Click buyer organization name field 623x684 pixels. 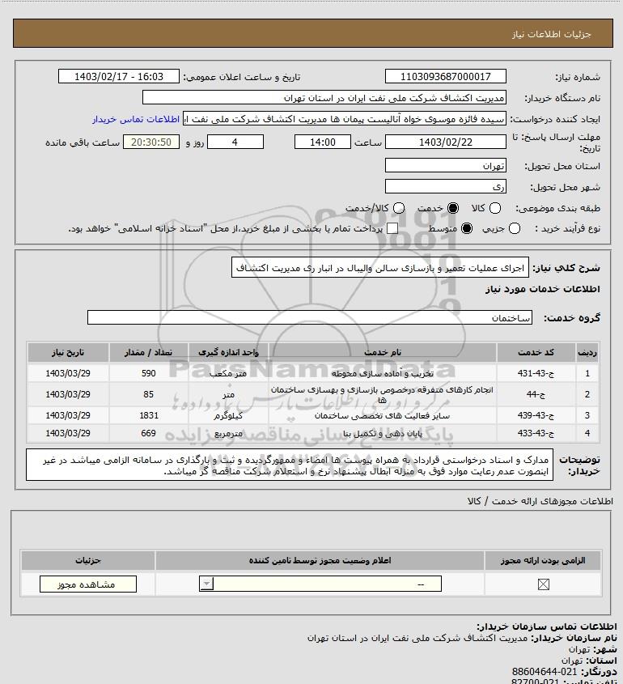point(324,98)
